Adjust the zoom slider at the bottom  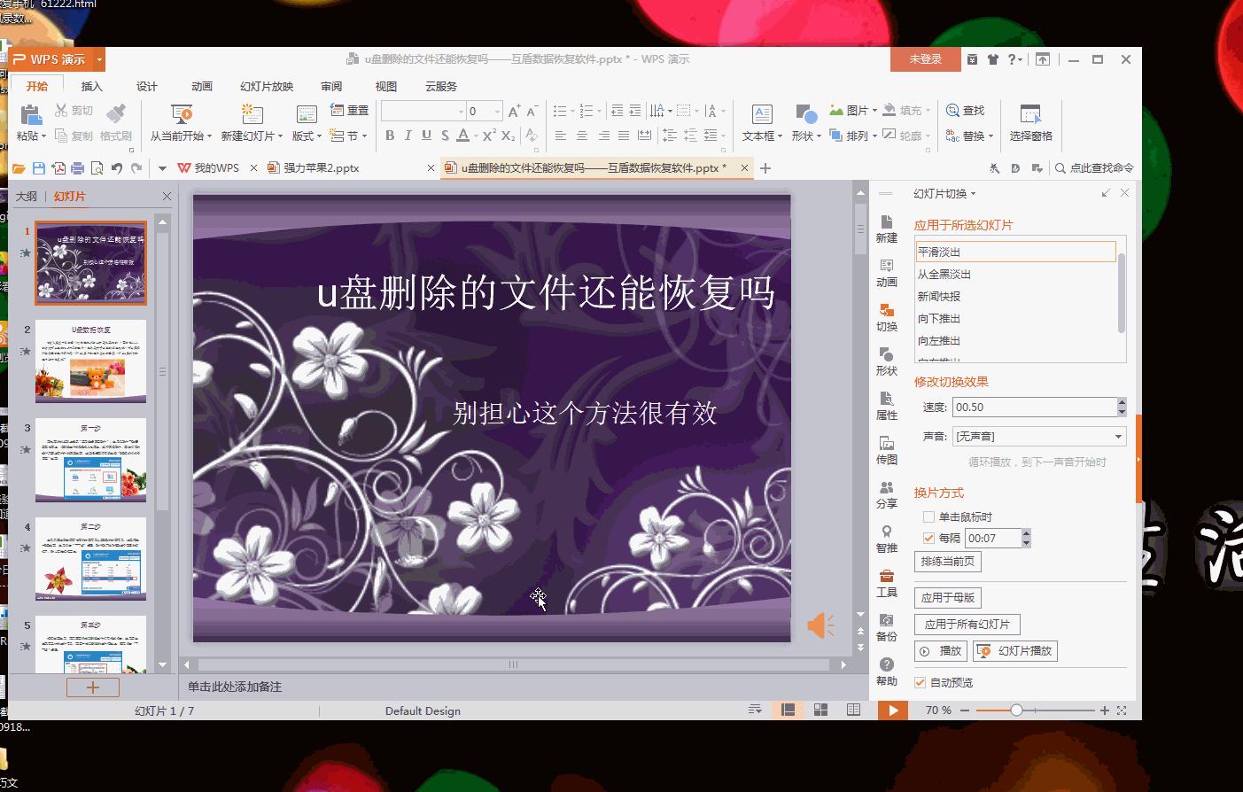tap(1015, 710)
